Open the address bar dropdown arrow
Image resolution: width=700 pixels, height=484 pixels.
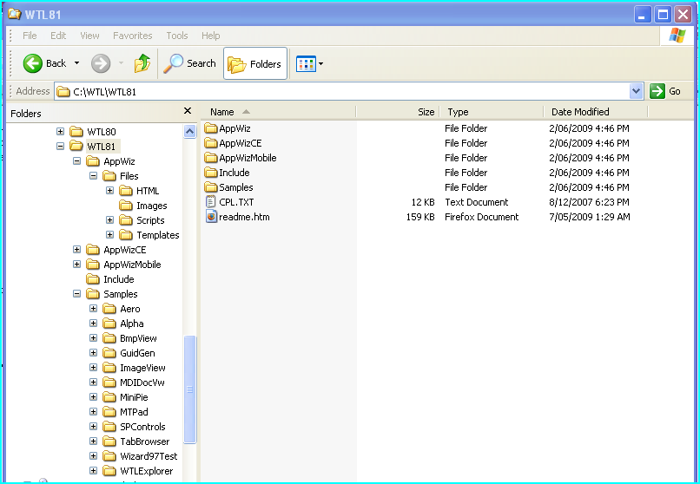[x=636, y=91]
